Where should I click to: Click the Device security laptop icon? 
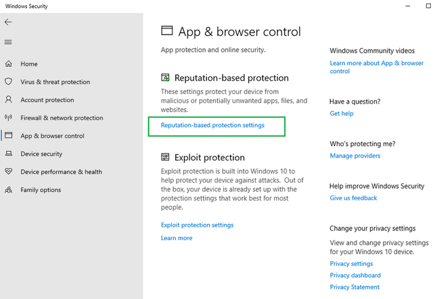pyautogui.click(x=9, y=154)
